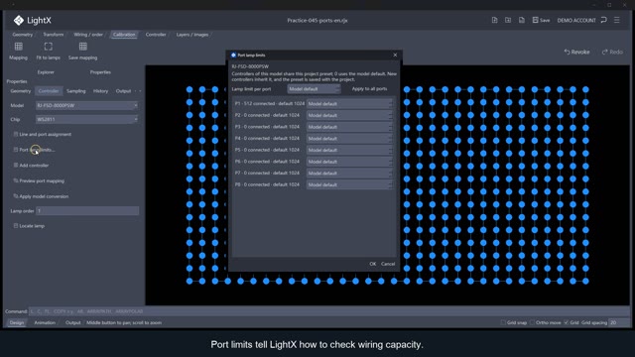
Task: Click the Locate lamp icon
Action: pyautogui.click(x=16, y=226)
